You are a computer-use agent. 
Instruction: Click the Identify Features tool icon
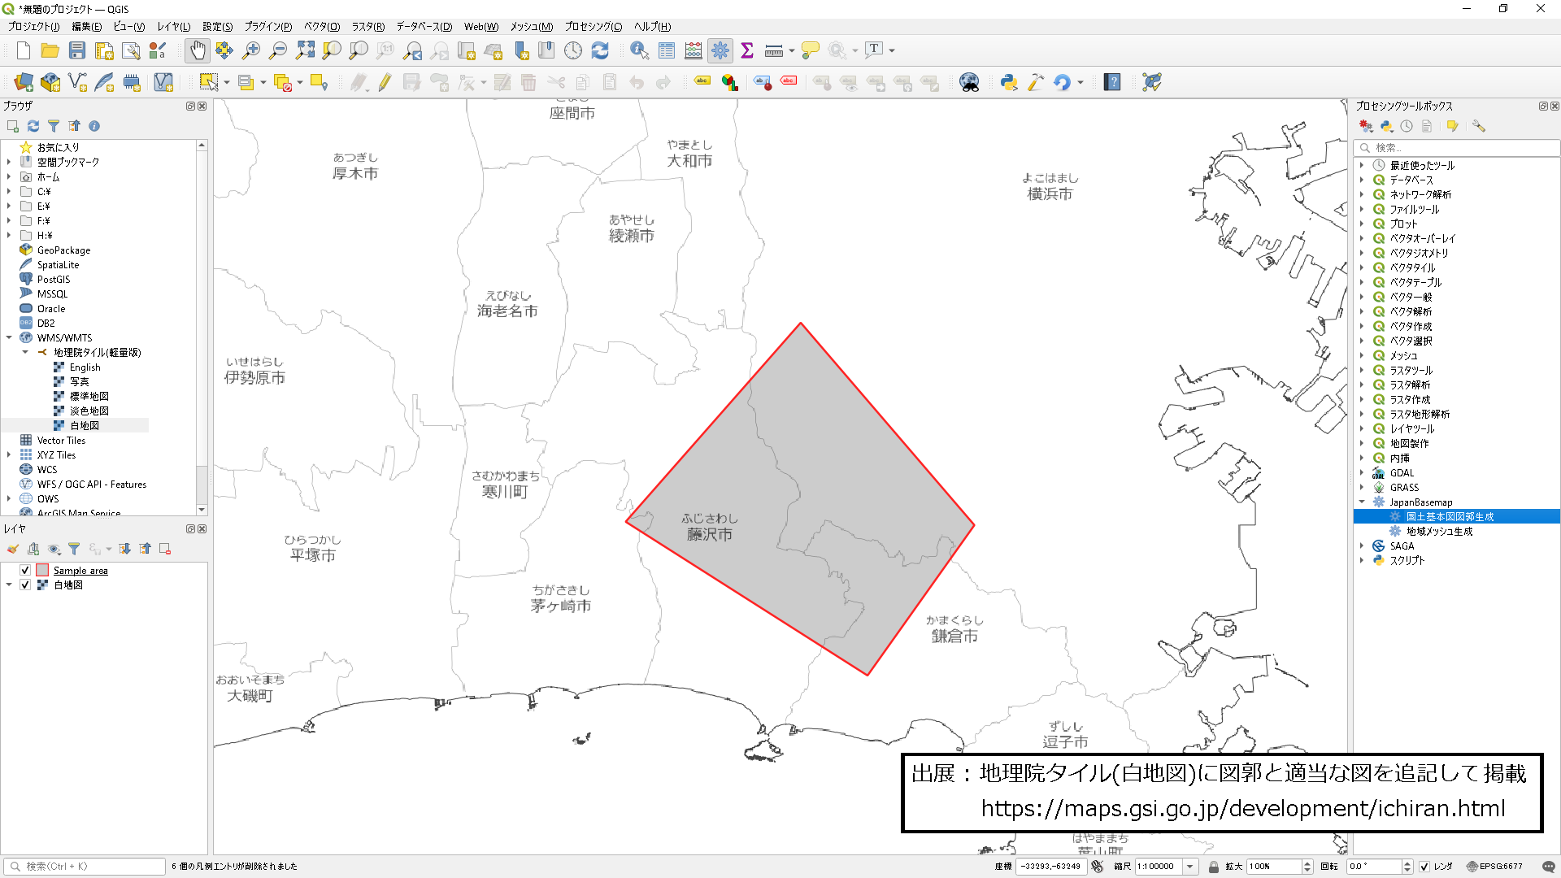click(639, 50)
